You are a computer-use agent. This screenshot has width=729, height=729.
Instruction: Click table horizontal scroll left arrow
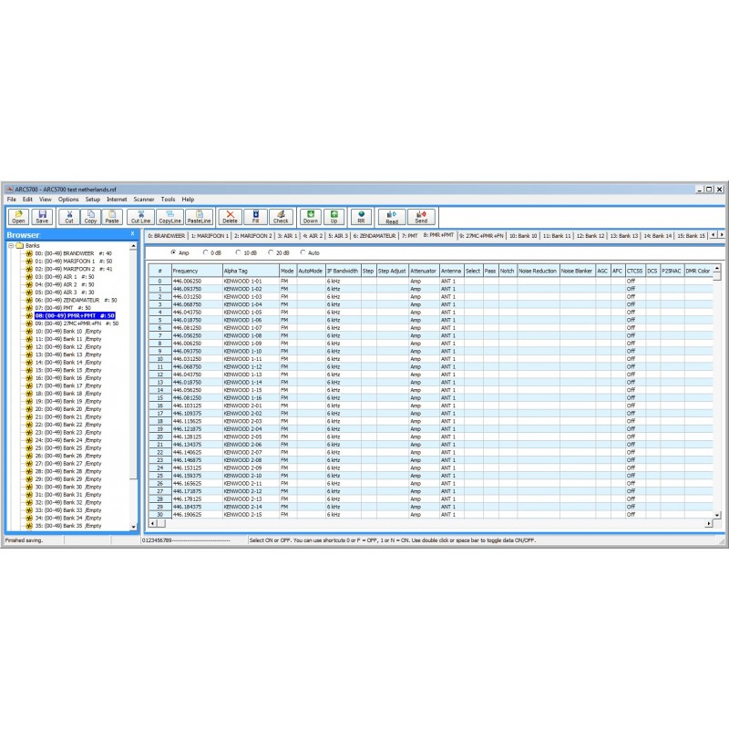[x=152, y=523]
